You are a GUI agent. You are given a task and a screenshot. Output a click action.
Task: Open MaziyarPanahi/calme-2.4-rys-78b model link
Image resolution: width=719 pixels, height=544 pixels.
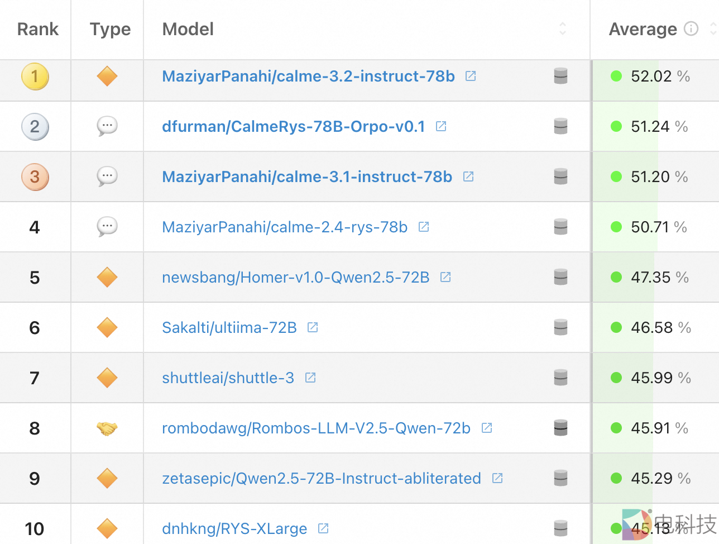pyautogui.click(x=284, y=227)
